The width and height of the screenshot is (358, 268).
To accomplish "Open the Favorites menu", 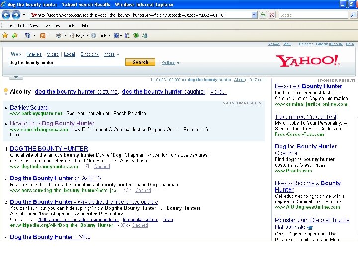I will (x=53, y=25).
